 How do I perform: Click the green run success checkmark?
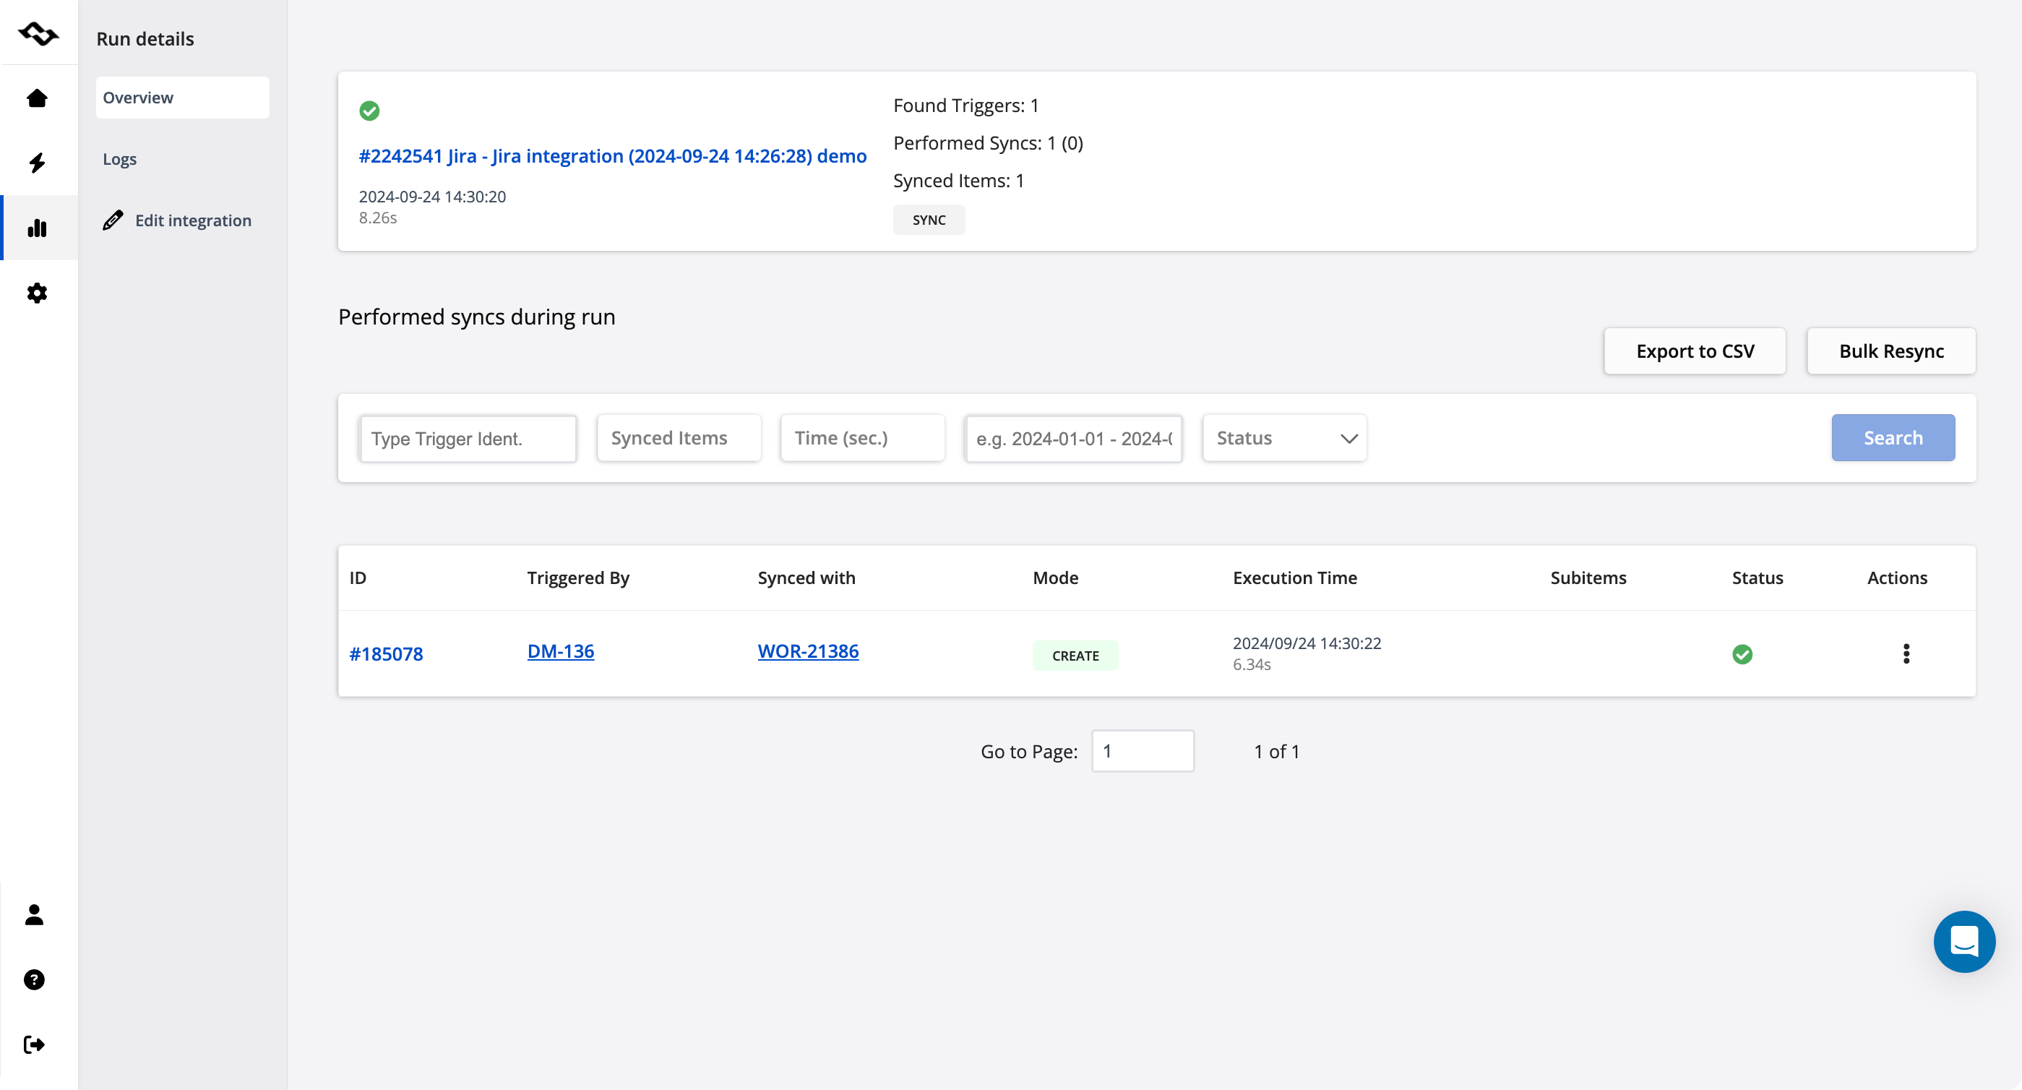click(x=369, y=111)
